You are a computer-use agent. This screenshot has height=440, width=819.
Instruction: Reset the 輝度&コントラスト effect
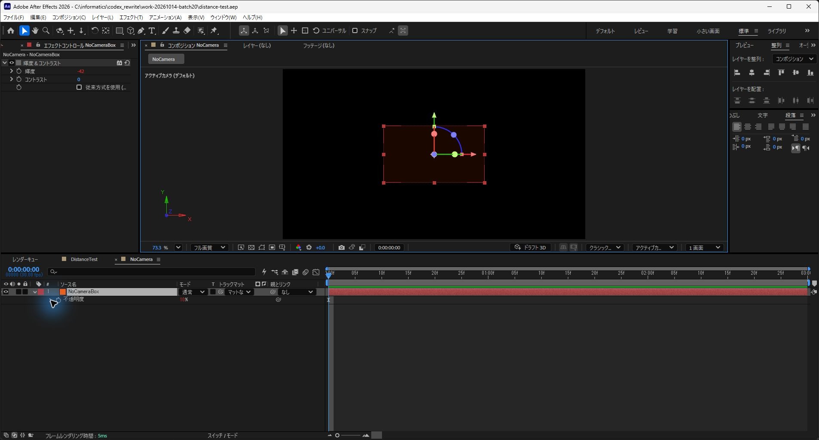127,63
